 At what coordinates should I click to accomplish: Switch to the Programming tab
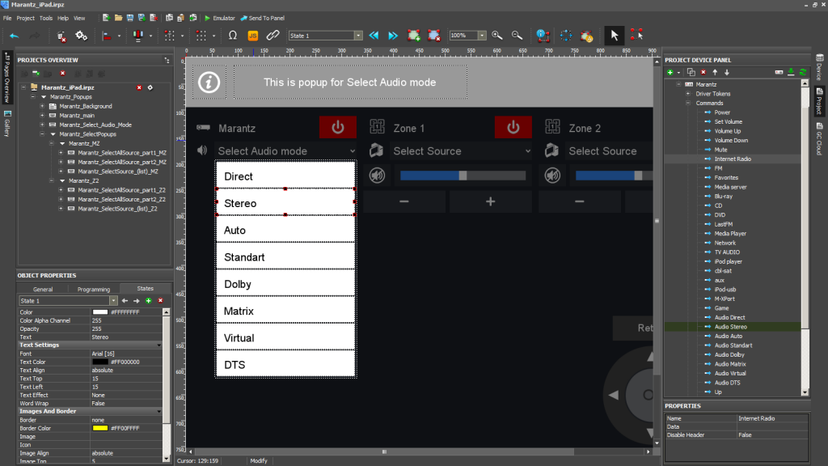point(94,289)
